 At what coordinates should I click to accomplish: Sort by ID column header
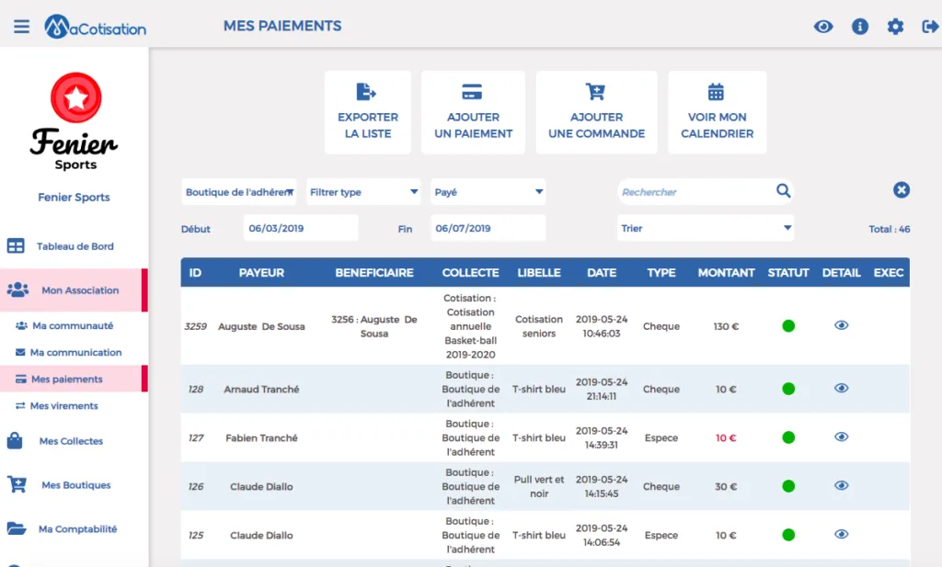coord(195,272)
